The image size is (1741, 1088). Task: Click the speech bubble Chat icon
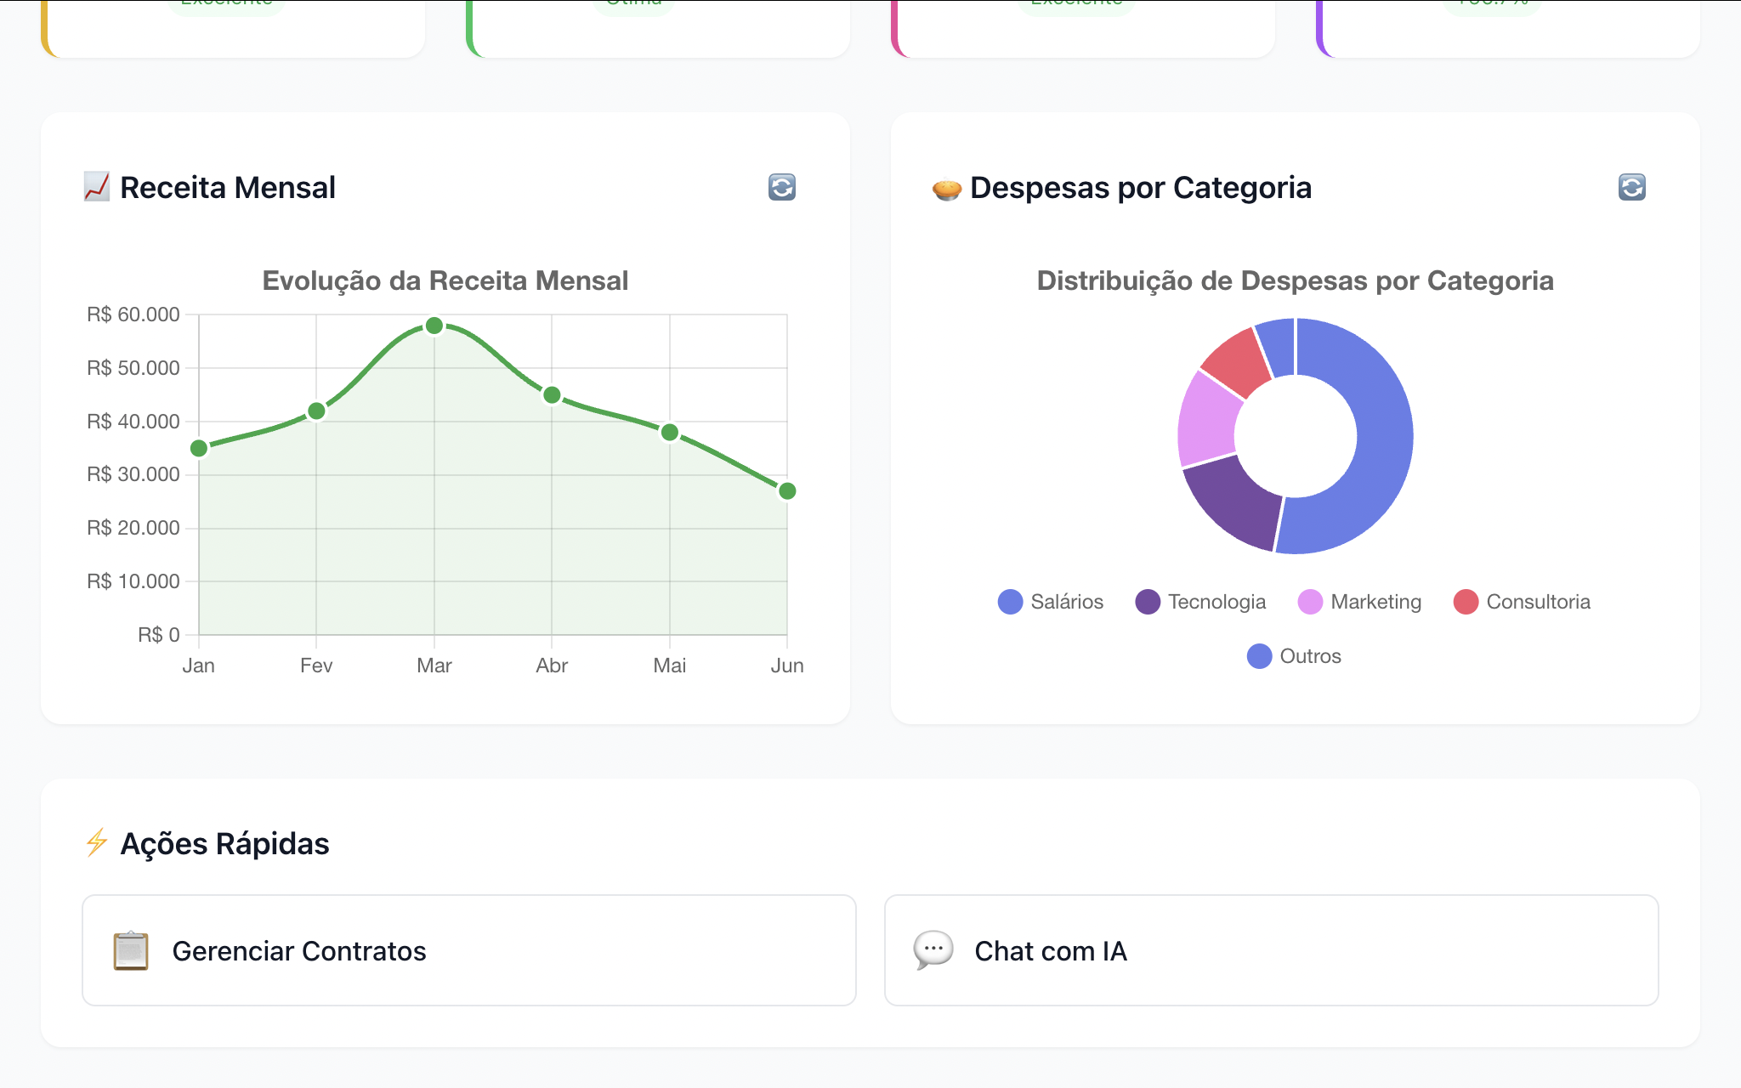click(x=933, y=949)
